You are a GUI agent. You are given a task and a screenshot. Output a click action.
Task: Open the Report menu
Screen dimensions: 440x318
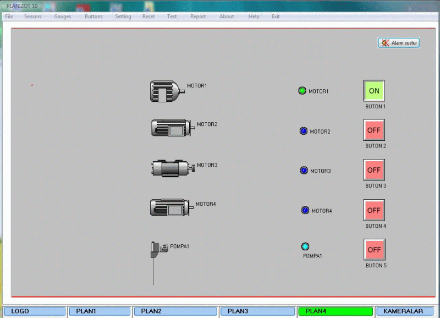pyautogui.click(x=198, y=17)
